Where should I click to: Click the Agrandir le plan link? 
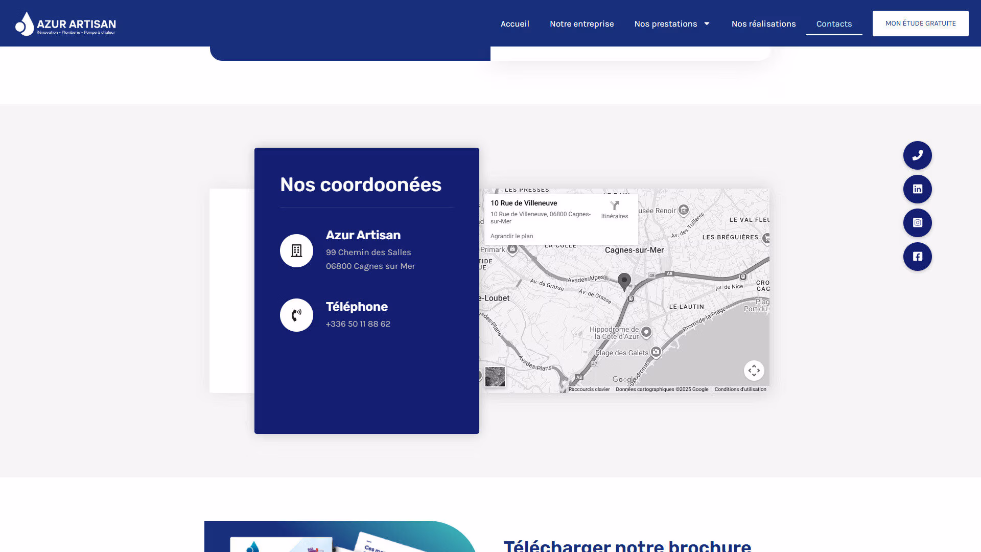tap(511, 236)
